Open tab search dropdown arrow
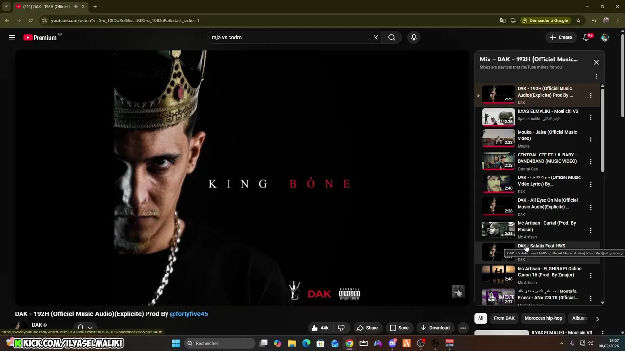 (6, 7)
